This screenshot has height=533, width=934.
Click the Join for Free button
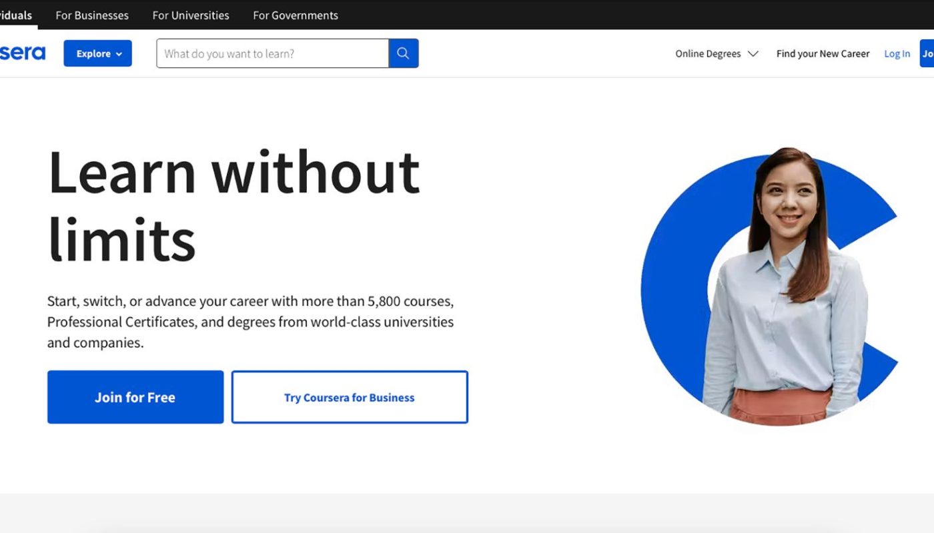click(x=135, y=397)
